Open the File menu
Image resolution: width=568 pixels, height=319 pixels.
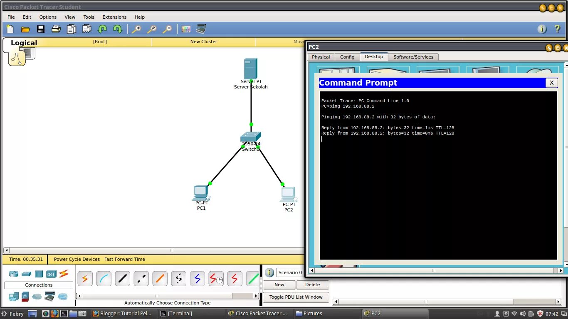(x=11, y=17)
